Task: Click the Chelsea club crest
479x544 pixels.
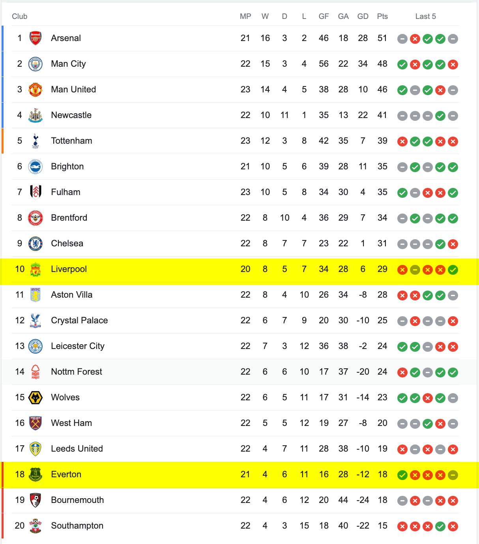Action: (36, 244)
